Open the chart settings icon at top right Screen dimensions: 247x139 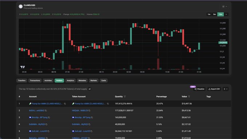223,7
